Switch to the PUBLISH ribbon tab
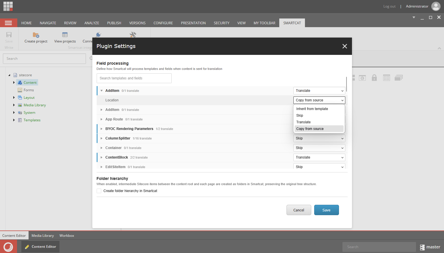Image resolution: width=444 pixels, height=253 pixels. click(114, 23)
